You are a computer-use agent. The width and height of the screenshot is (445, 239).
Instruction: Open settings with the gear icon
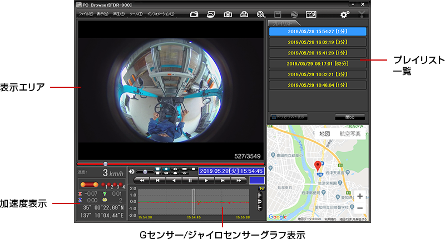(x=345, y=14)
